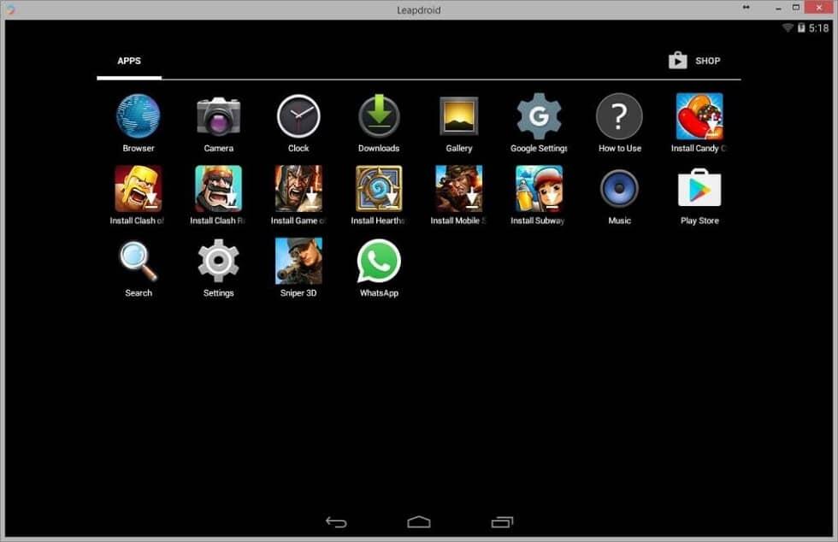Open the Clock app

(x=298, y=116)
